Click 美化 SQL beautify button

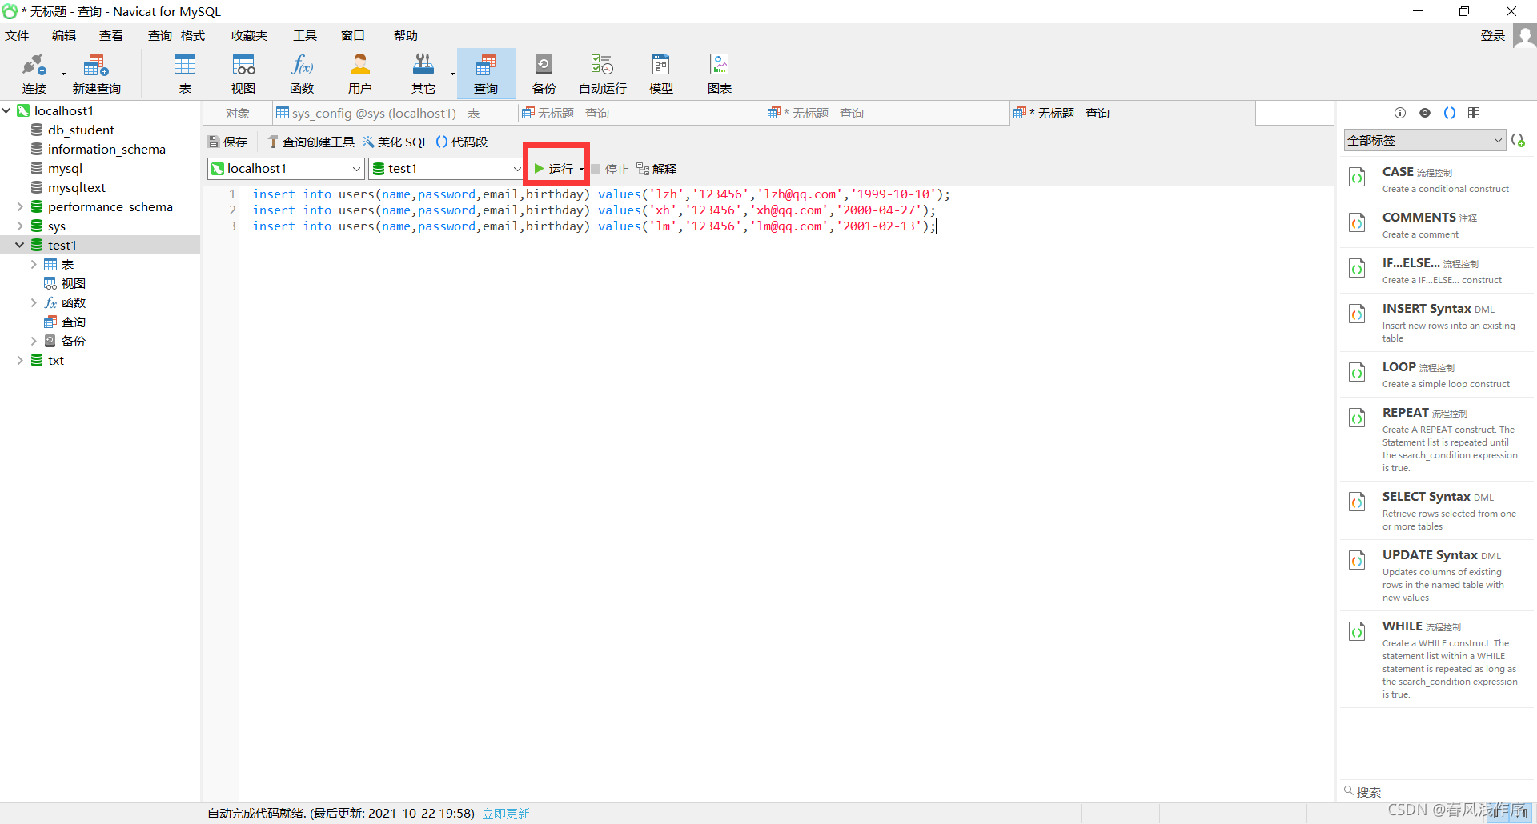click(x=395, y=142)
